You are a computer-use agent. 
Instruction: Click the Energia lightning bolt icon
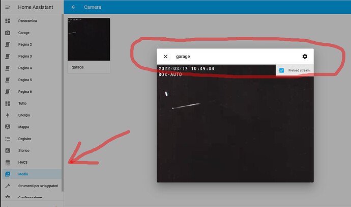click(x=8, y=115)
